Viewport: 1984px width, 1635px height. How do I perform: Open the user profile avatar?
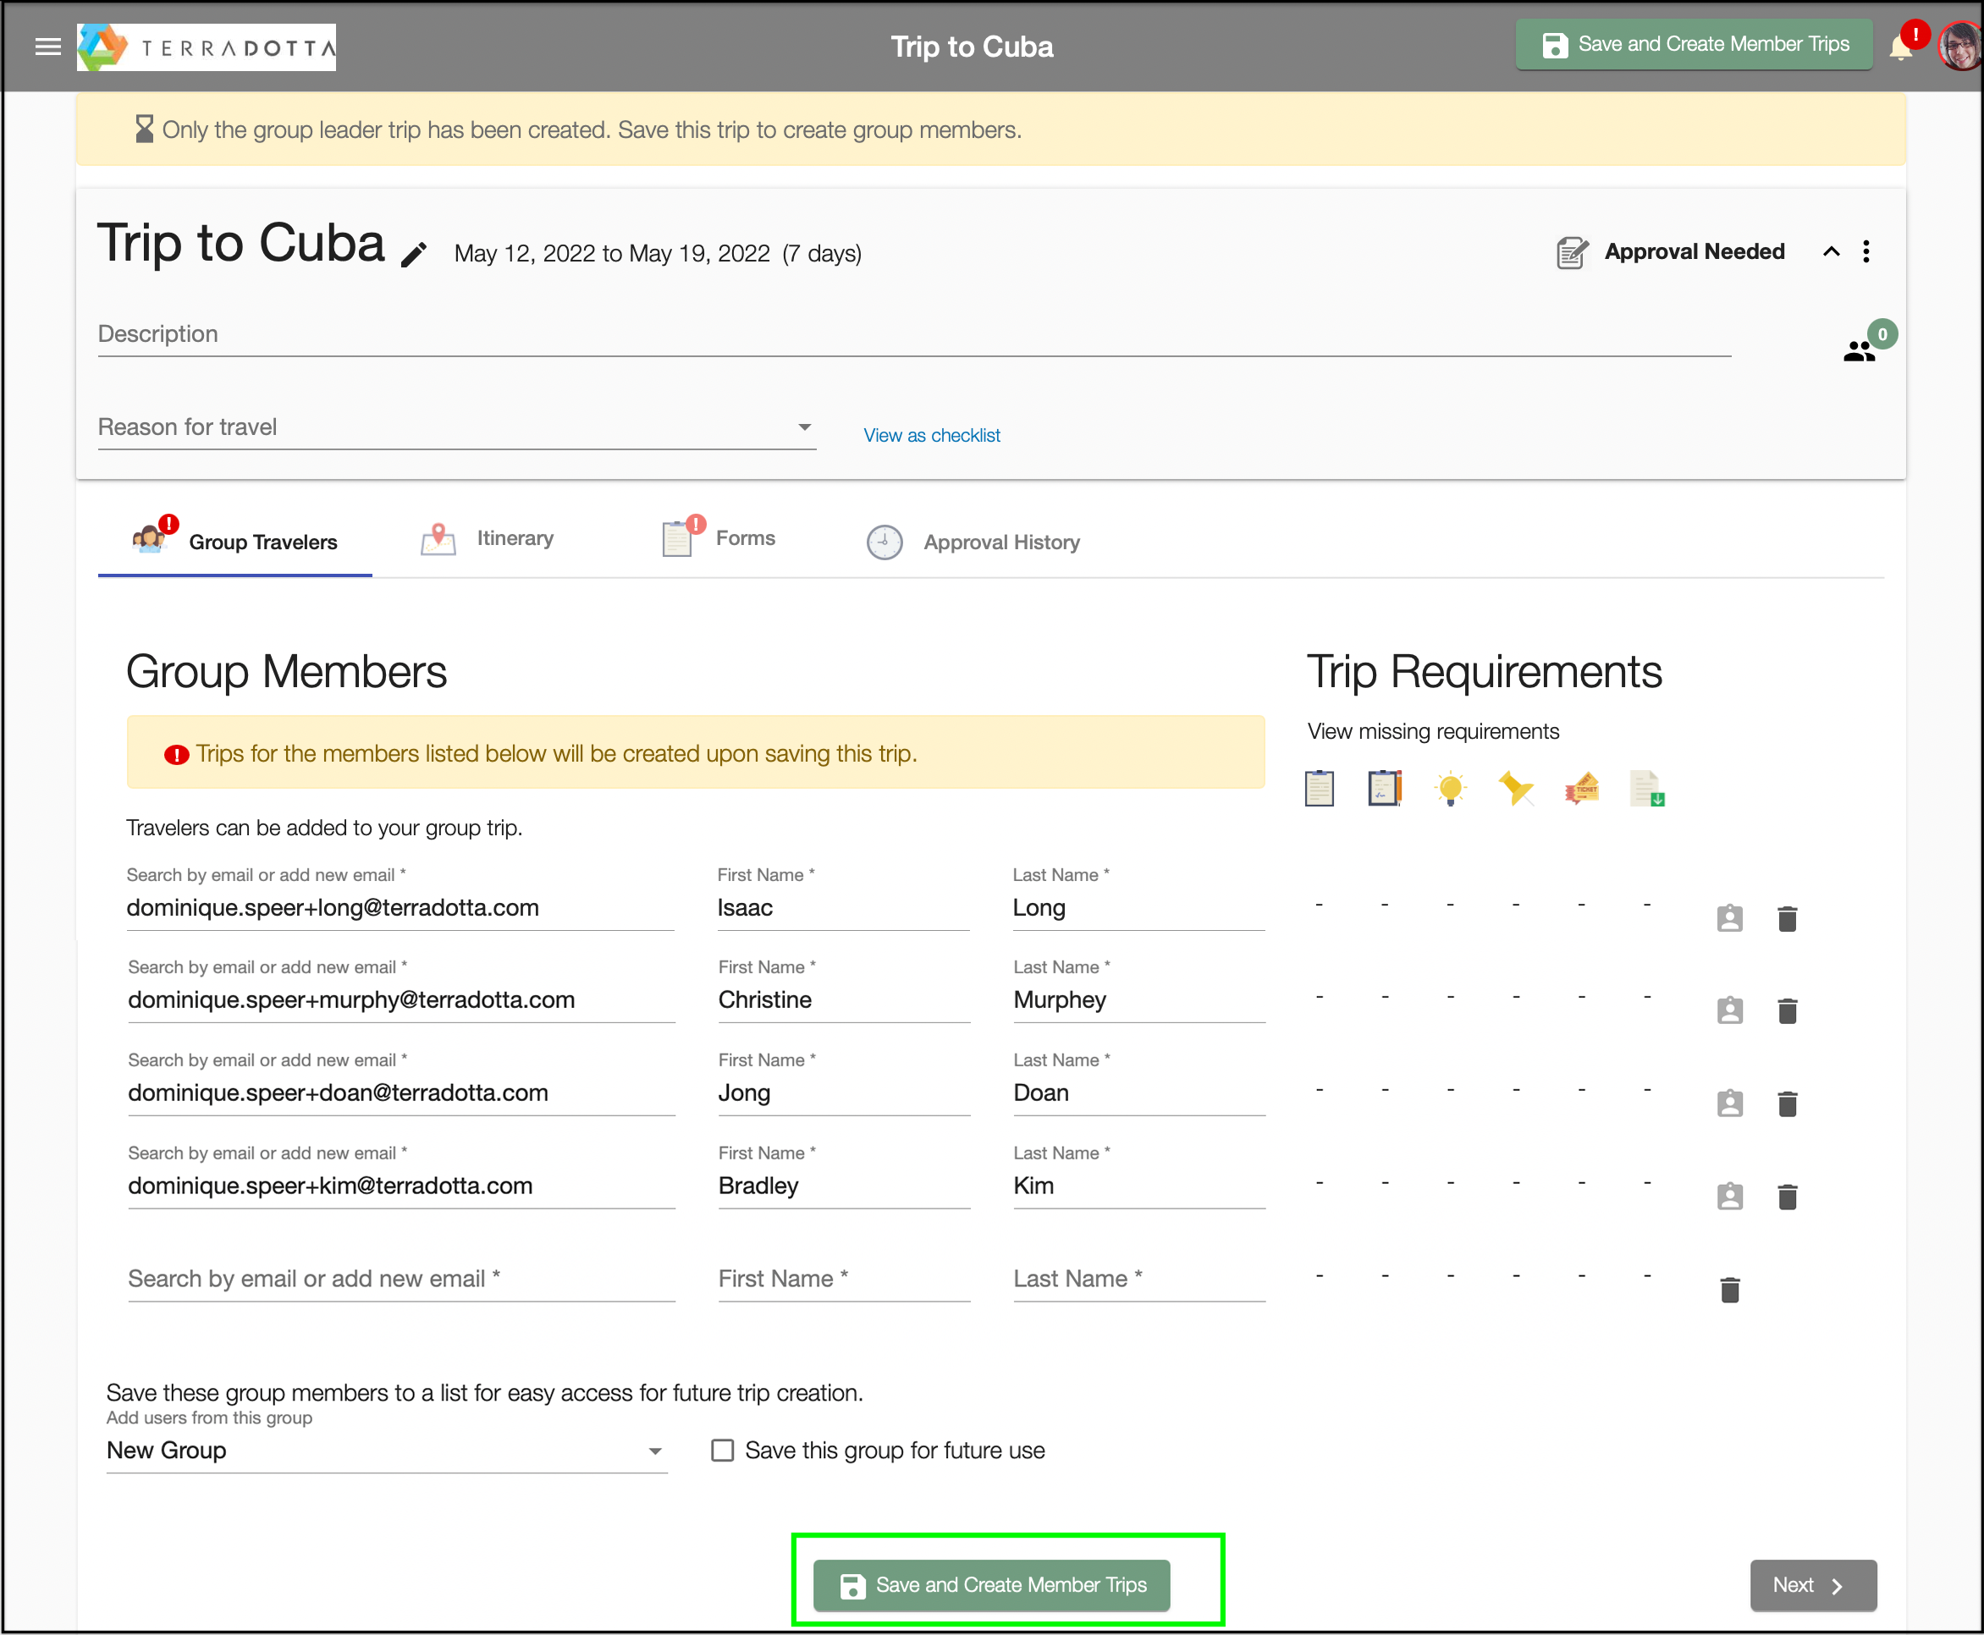pos(1960,47)
